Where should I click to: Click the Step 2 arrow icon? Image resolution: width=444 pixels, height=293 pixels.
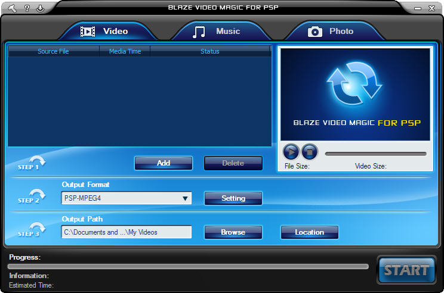point(37,195)
